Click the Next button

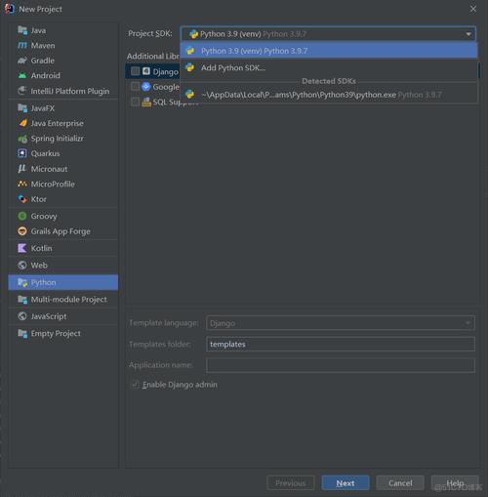[x=346, y=483]
